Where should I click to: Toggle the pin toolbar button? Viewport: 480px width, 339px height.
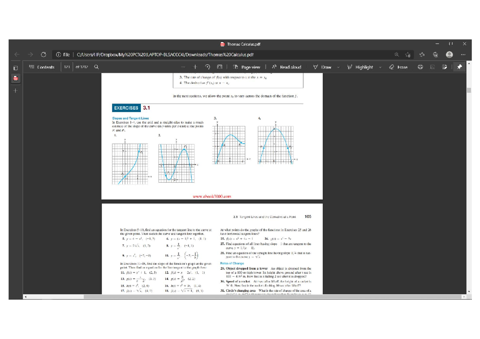[459, 67]
